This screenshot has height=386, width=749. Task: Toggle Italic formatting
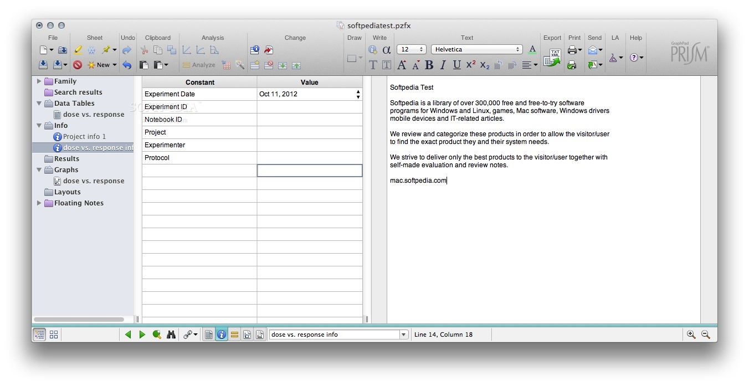[x=443, y=65]
